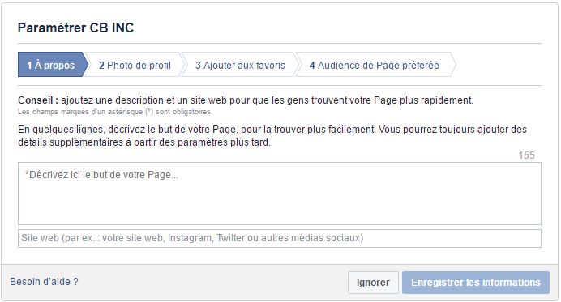This screenshot has height=302, width=561.
Task: Click 'Enregistrer les informations' button
Action: (476, 283)
